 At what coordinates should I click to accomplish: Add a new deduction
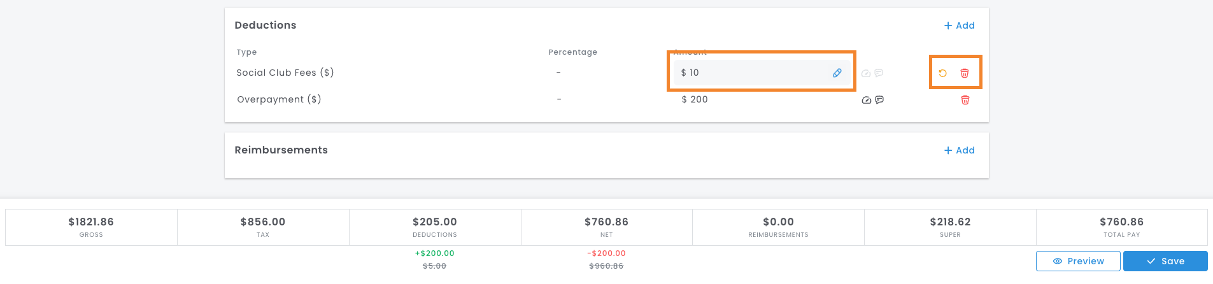click(x=960, y=25)
